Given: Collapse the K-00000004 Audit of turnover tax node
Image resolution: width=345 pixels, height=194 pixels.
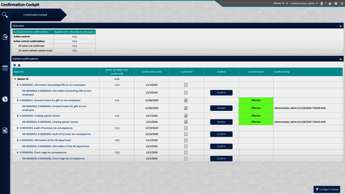Looking at the screenshot, I should point(18,128).
